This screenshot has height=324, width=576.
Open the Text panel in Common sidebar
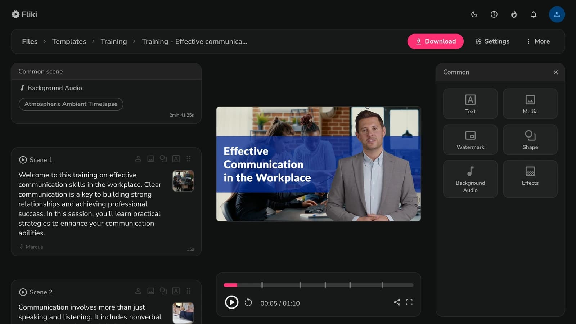click(x=470, y=104)
